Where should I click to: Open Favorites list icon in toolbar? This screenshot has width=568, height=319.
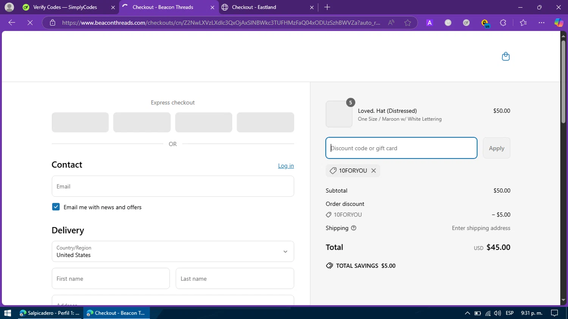523,23
